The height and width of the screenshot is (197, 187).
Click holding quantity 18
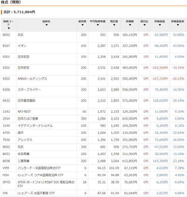click(84, 182)
